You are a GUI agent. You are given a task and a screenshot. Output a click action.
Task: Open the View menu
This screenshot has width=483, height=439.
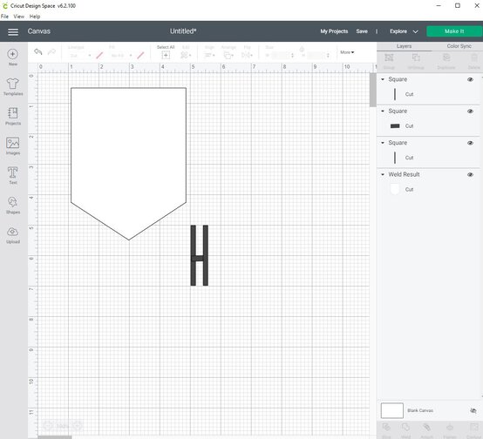click(x=19, y=17)
